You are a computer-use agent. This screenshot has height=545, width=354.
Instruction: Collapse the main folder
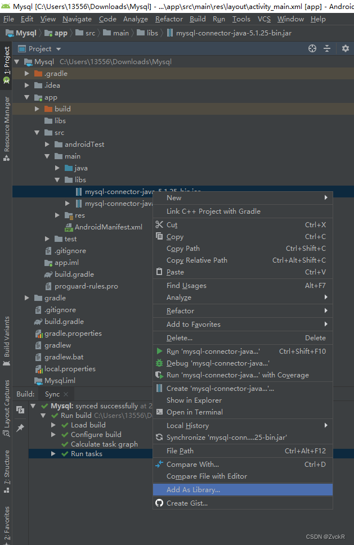[47, 156]
